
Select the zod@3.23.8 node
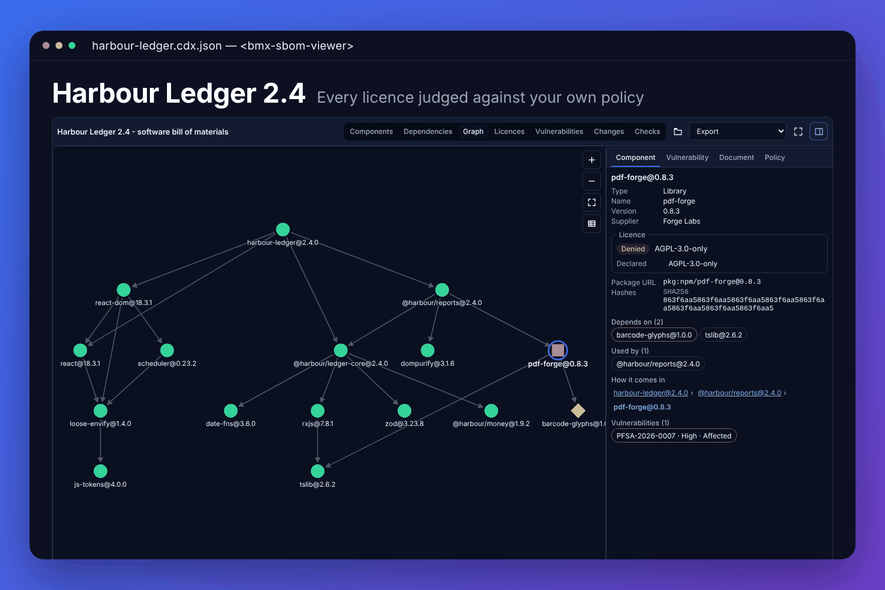pyautogui.click(x=404, y=411)
